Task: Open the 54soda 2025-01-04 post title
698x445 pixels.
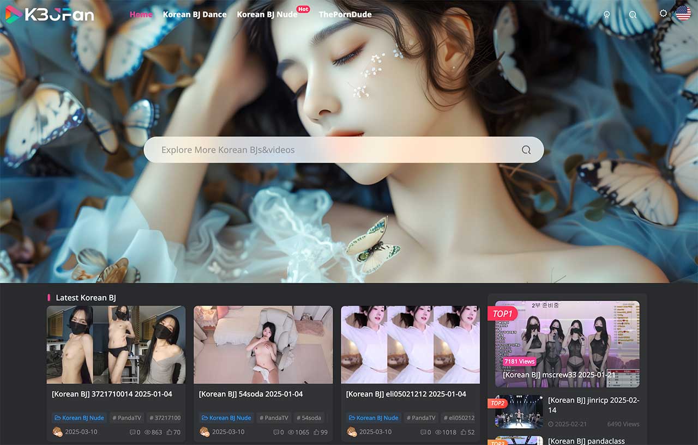Action: pos(251,394)
